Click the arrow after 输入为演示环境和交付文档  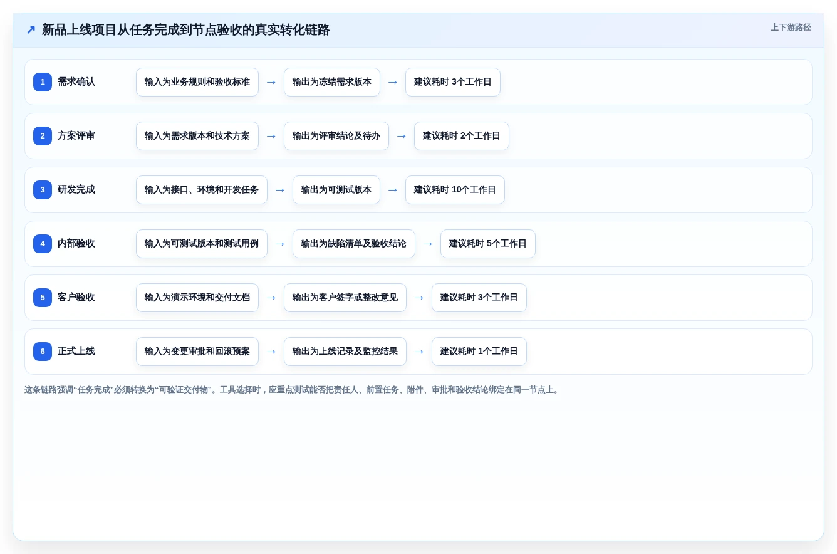271,298
